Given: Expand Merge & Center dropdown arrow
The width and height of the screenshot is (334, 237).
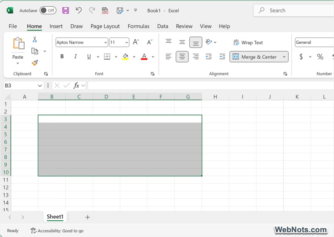Looking at the screenshot, I should [x=284, y=57].
